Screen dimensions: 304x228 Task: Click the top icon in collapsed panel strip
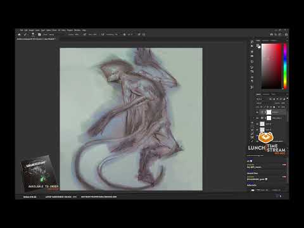252,42
